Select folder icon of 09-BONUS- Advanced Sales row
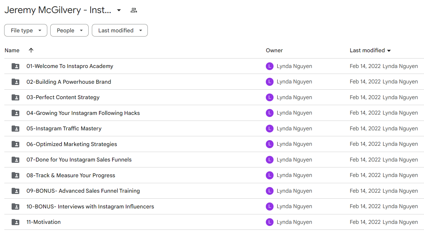Viewport: 424px width, 250px height. (15, 191)
